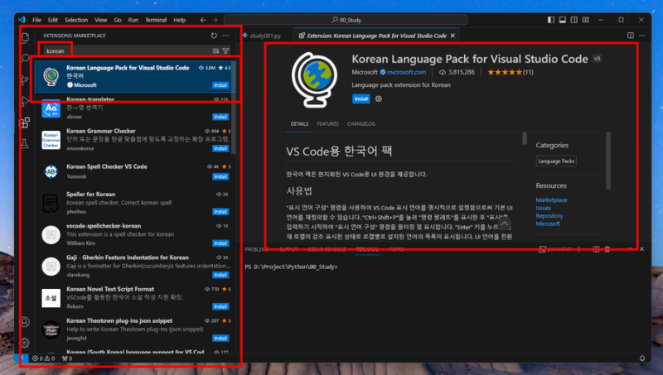The height and width of the screenshot is (375, 663).
Task: Install the Speller for Korean extension
Action: point(220,212)
